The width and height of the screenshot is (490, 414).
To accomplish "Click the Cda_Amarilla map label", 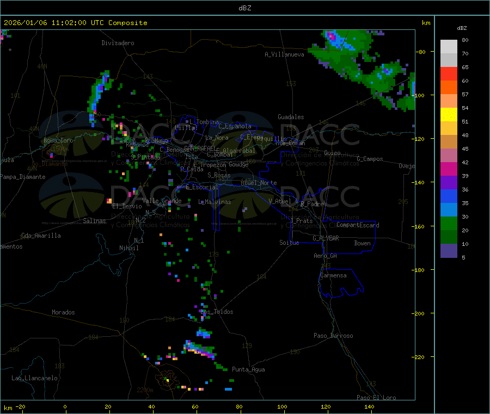I will [41, 236].
